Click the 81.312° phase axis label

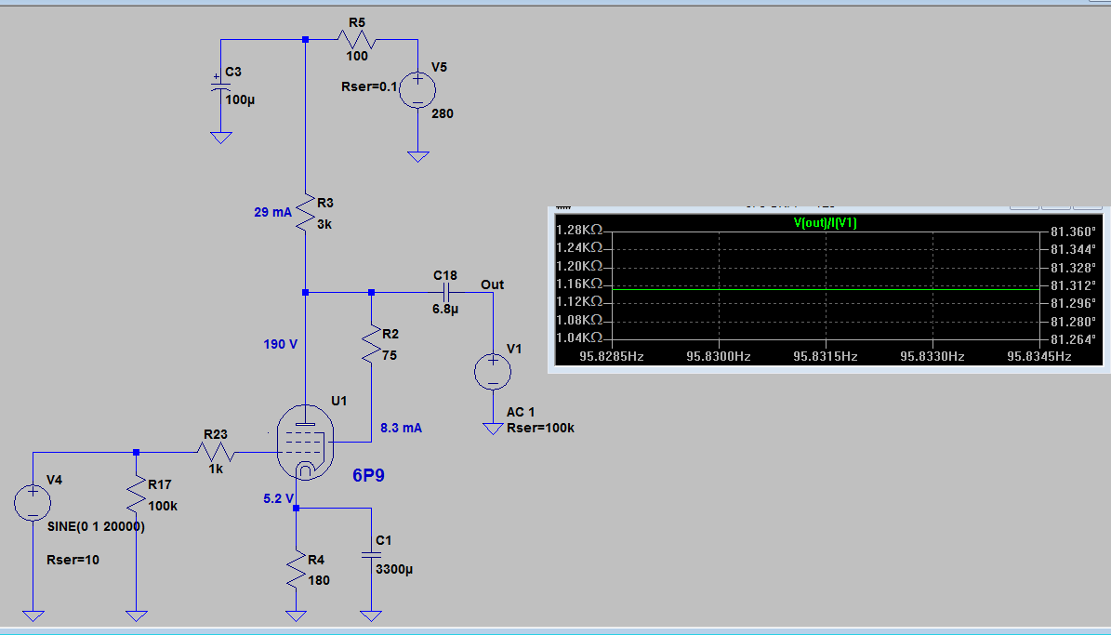point(1074,285)
